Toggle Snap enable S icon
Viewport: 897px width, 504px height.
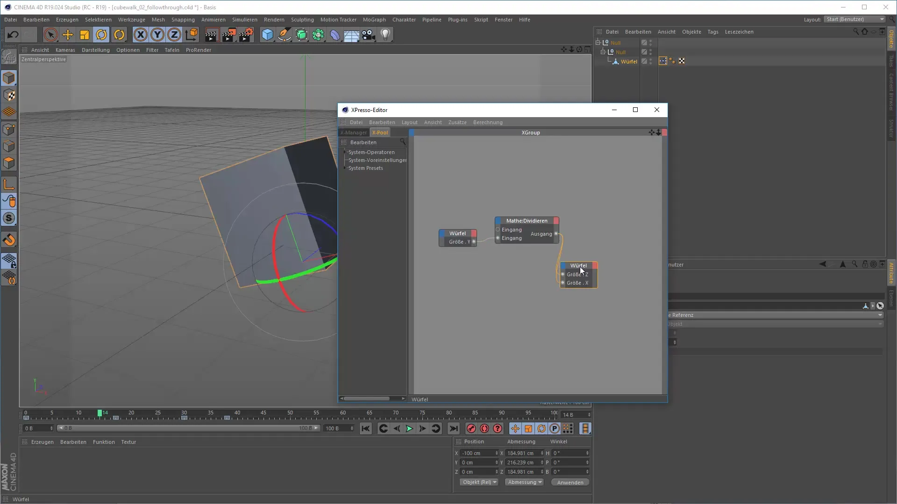9,218
